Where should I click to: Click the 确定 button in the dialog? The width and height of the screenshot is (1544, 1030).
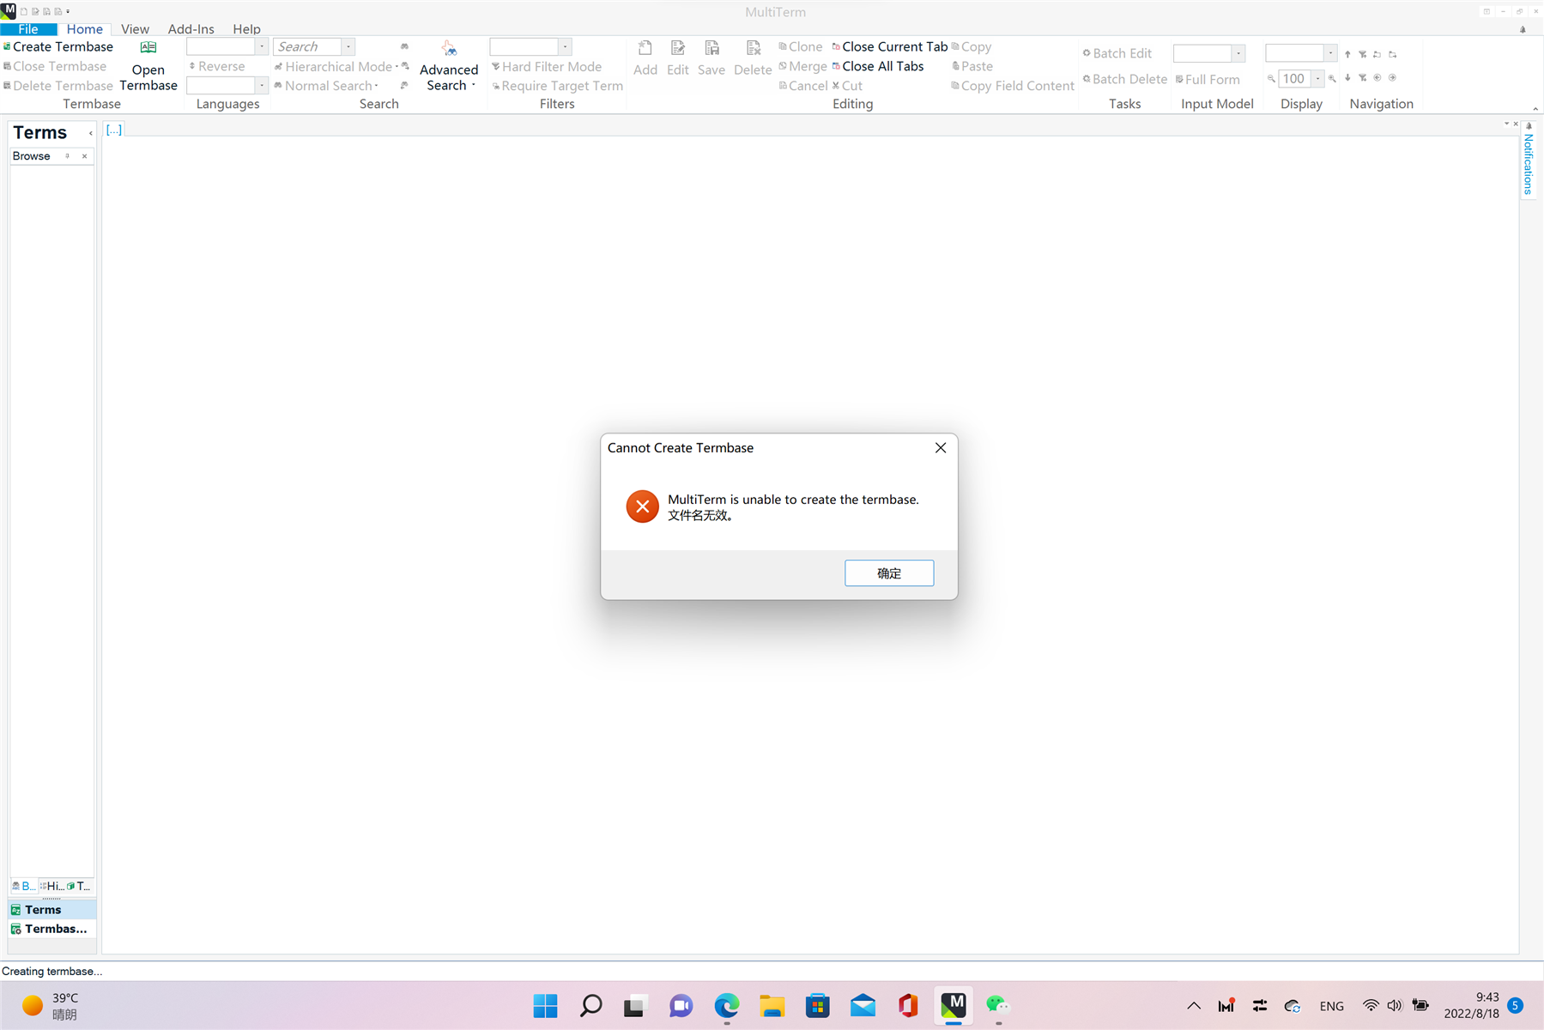click(x=888, y=573)
